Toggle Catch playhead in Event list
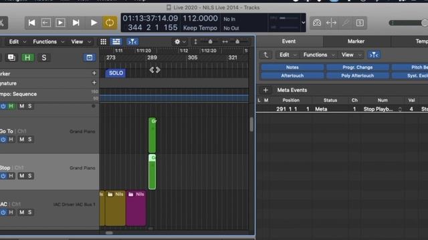 (x=374, y=55)
